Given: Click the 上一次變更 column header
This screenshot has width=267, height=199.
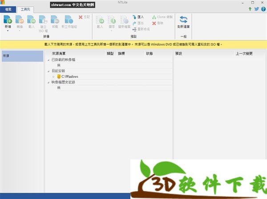Looking at the screenshot, I should [244, 53].
